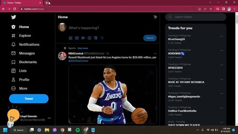Schedule the tweet with calendar icon
The height and width of the screenshot is (134, 238).
pyautogui.click(x=96, y=38)
